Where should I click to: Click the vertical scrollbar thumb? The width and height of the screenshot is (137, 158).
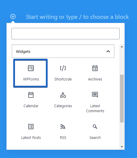pos(122,99)
